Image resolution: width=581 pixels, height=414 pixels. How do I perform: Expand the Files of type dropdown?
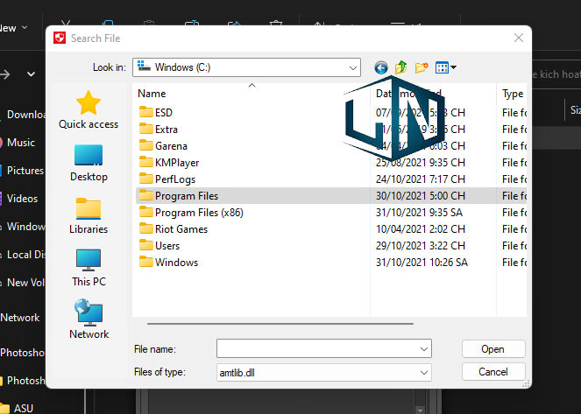[x=424, y=372]
